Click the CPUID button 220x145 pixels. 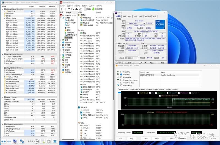171,139
